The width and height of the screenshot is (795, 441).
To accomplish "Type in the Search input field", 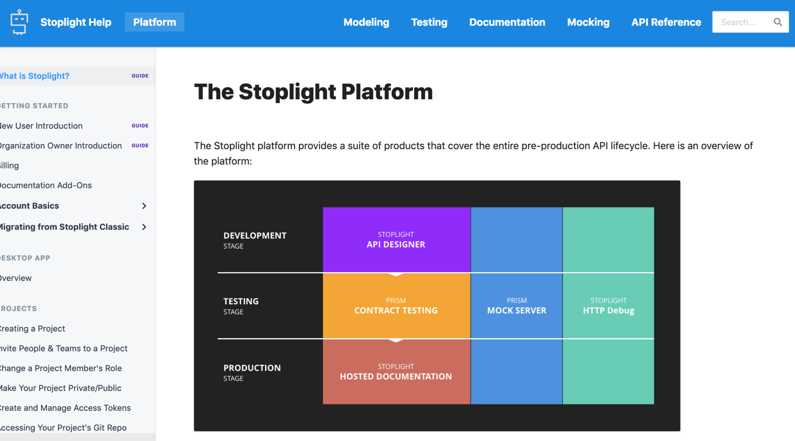I will pyautogui.click(x=743, y=22).
